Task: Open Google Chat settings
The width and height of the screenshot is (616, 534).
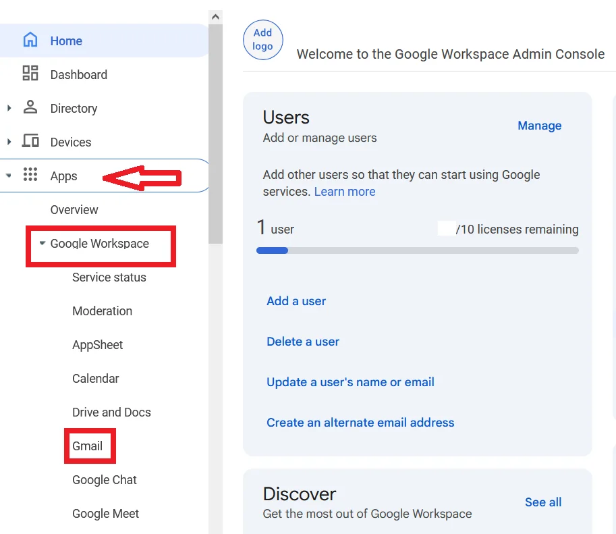Action: 105,480
